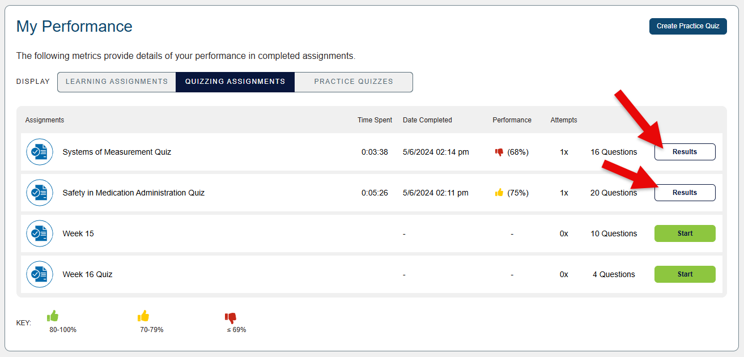The image size is (744, 357).
Task: Open the Practice Quizzes tab
Action: pyautogui.click(x=354, y=82)
